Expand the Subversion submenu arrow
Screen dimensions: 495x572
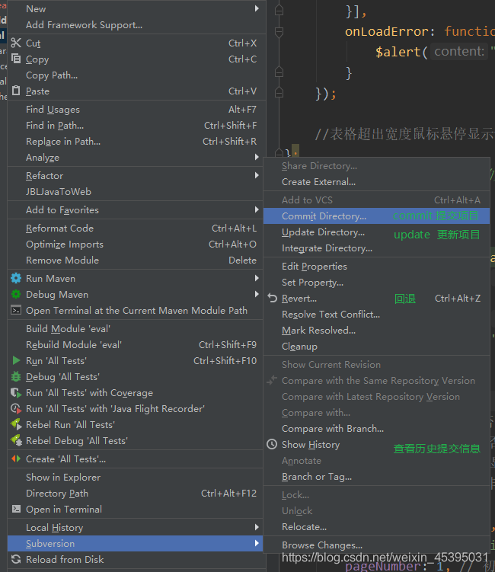[257, 543]
